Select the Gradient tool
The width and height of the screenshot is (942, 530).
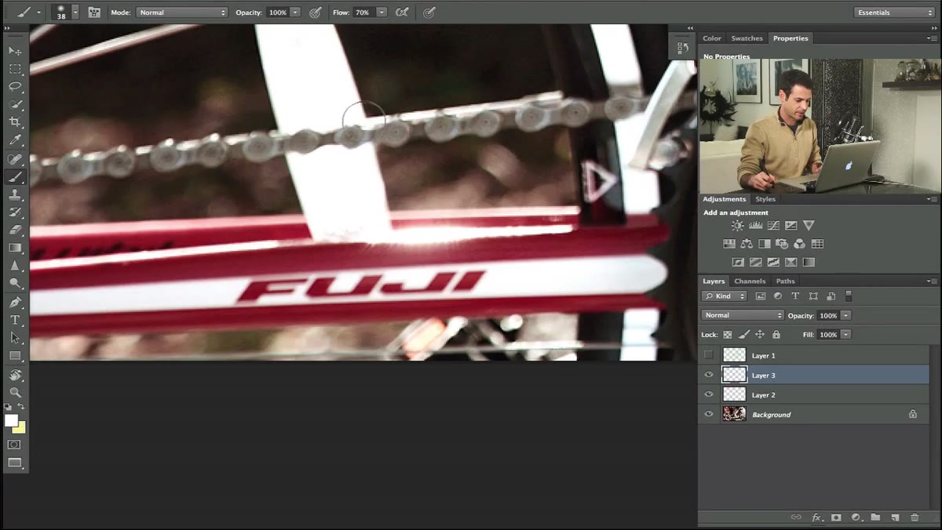(15, 248)
